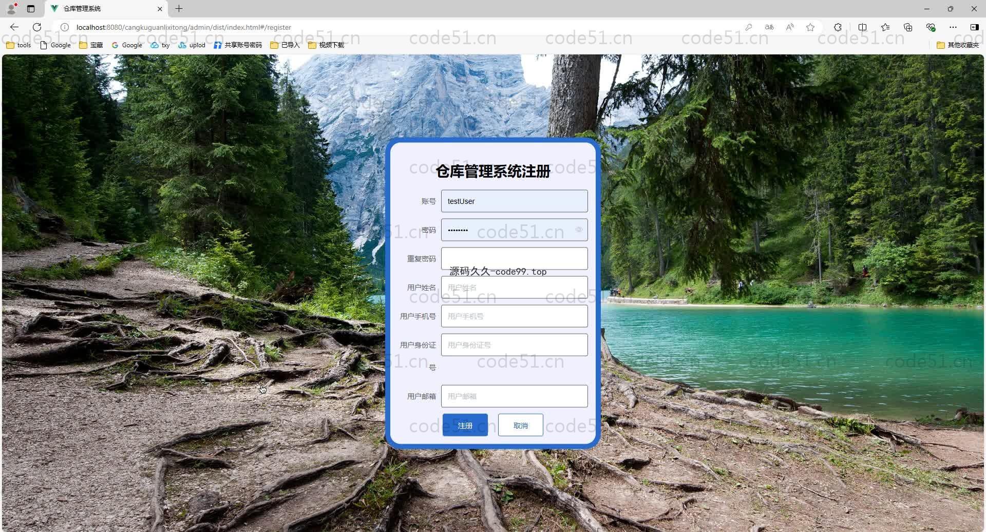Image resolution: width=986 pixels, height=532 pixels.
Task: Click the 用户邮箱 label
Action: click(421, 396)
